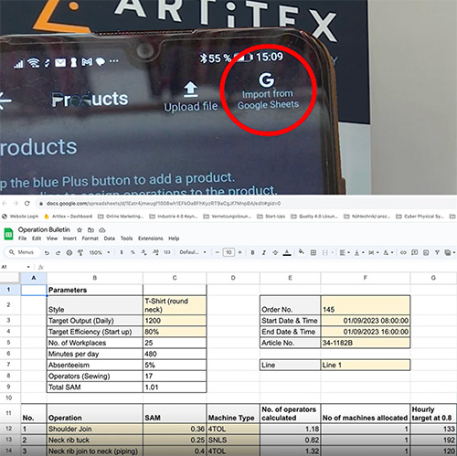This screenshot has width=457, height=456.
Task: Reload the Google Sheets browser page
Action: pyautogui.click(x=27, y=203)
